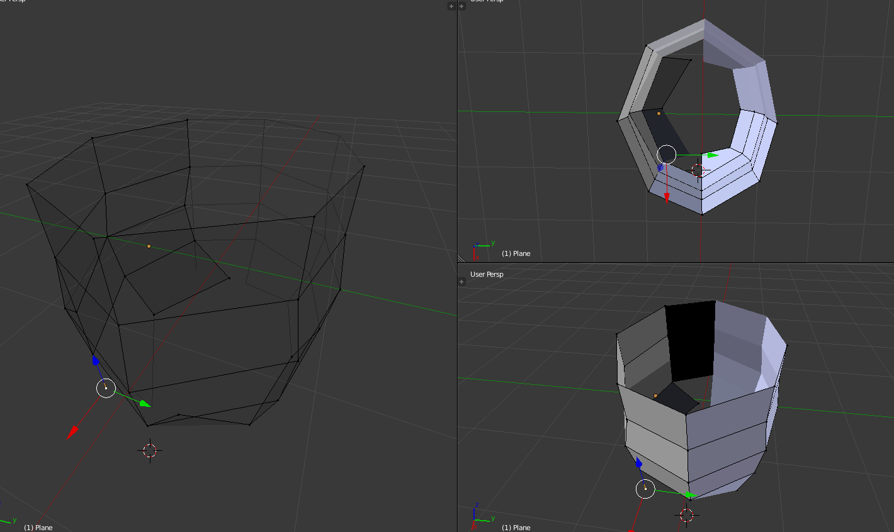Image resolution: width=894 pixels, height=532 pixels.
Task: Click the orange origin dot in the top-right viewport
Action: tap(659, 113)
